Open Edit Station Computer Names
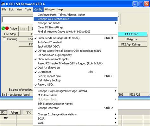Viewport: 150px width, 126px height. (x=76, y=104)
